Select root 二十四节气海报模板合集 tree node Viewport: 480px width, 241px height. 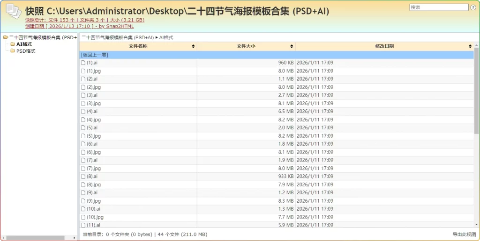(43, 37)
